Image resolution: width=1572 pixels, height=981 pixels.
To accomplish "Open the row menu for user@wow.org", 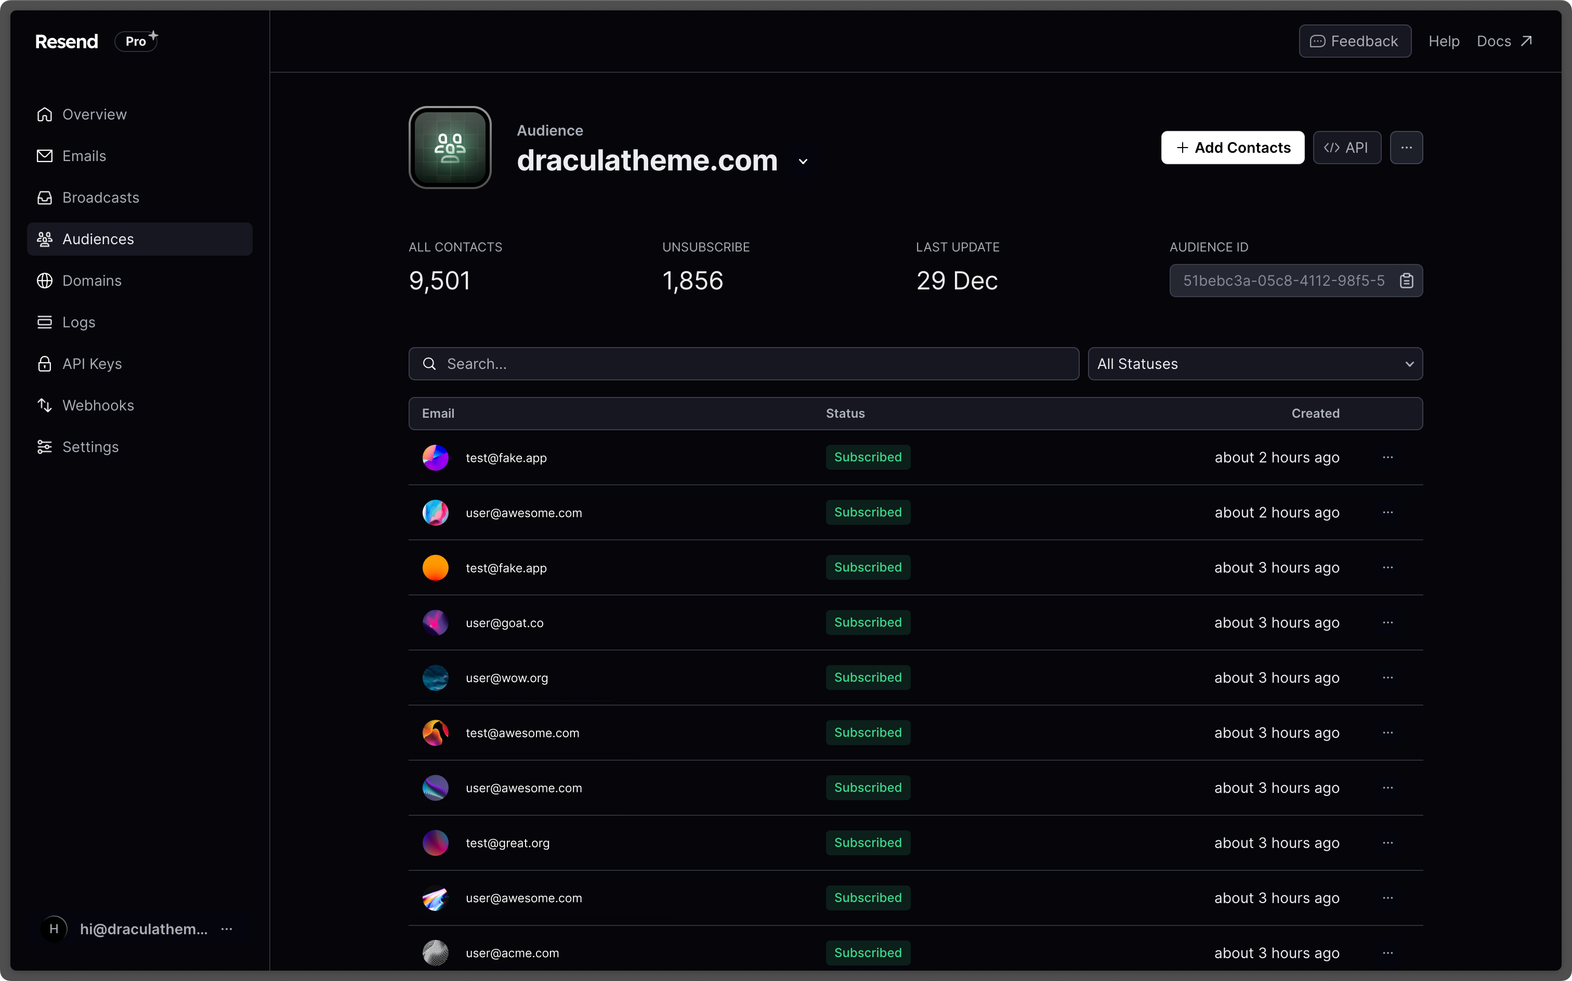I will pos(1387,678).
